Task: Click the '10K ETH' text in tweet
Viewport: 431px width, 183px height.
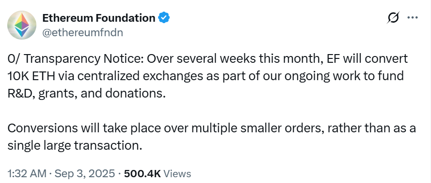Action: (31, 76)
